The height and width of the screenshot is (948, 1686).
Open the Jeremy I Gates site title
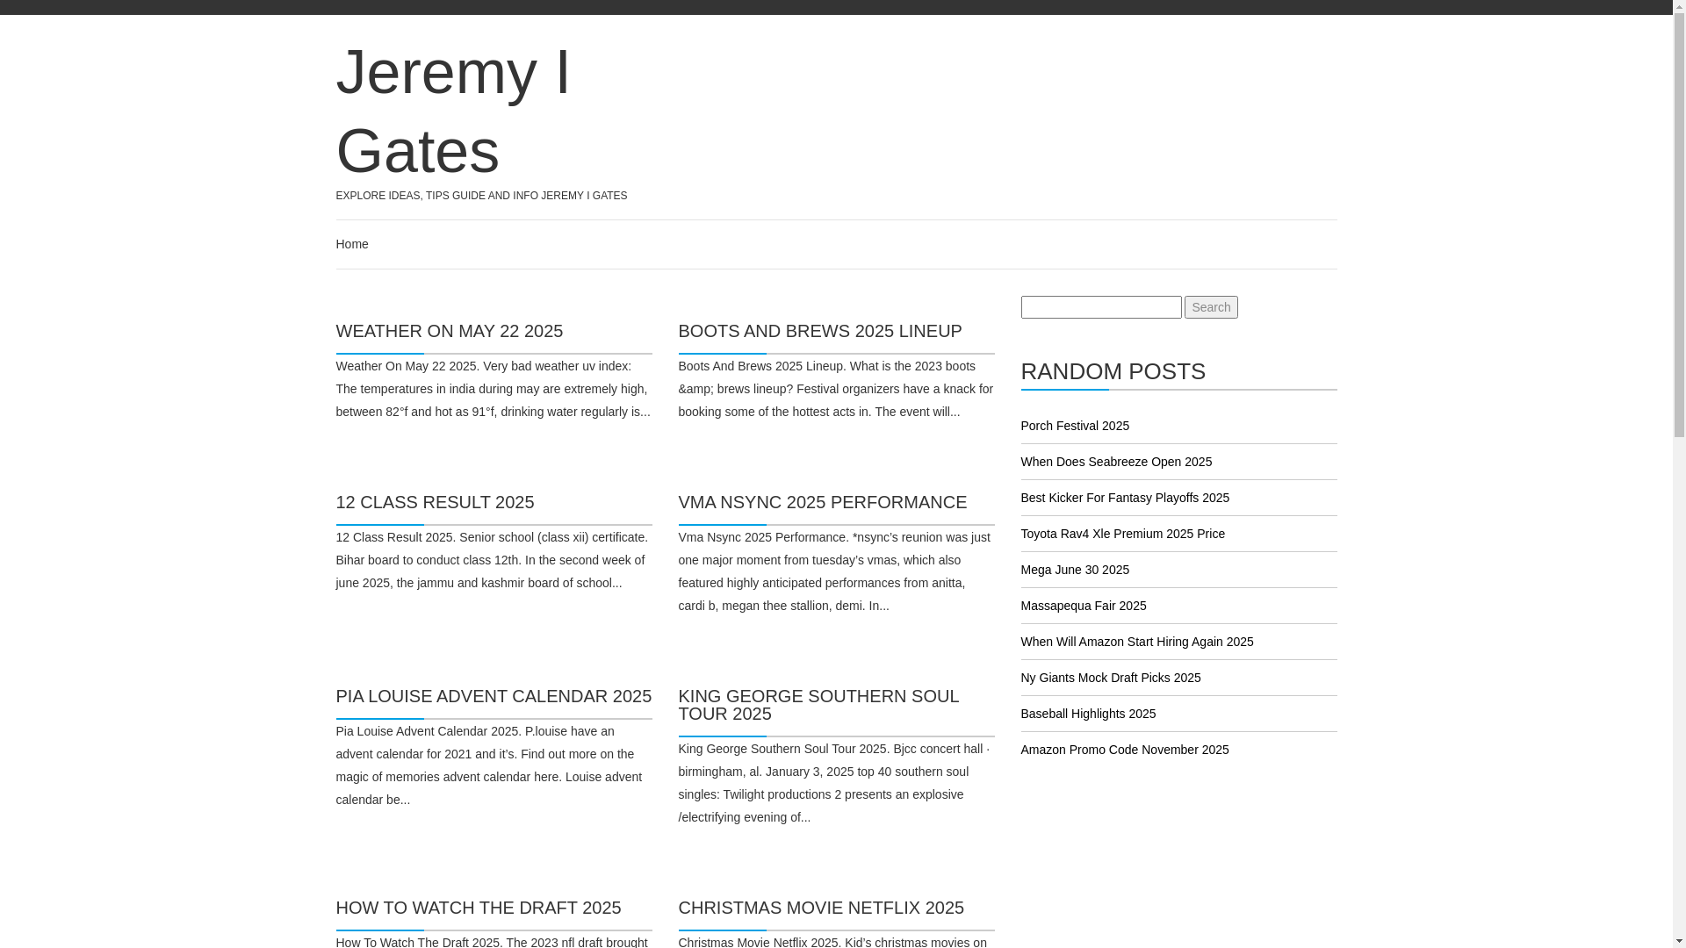(453, 111)
